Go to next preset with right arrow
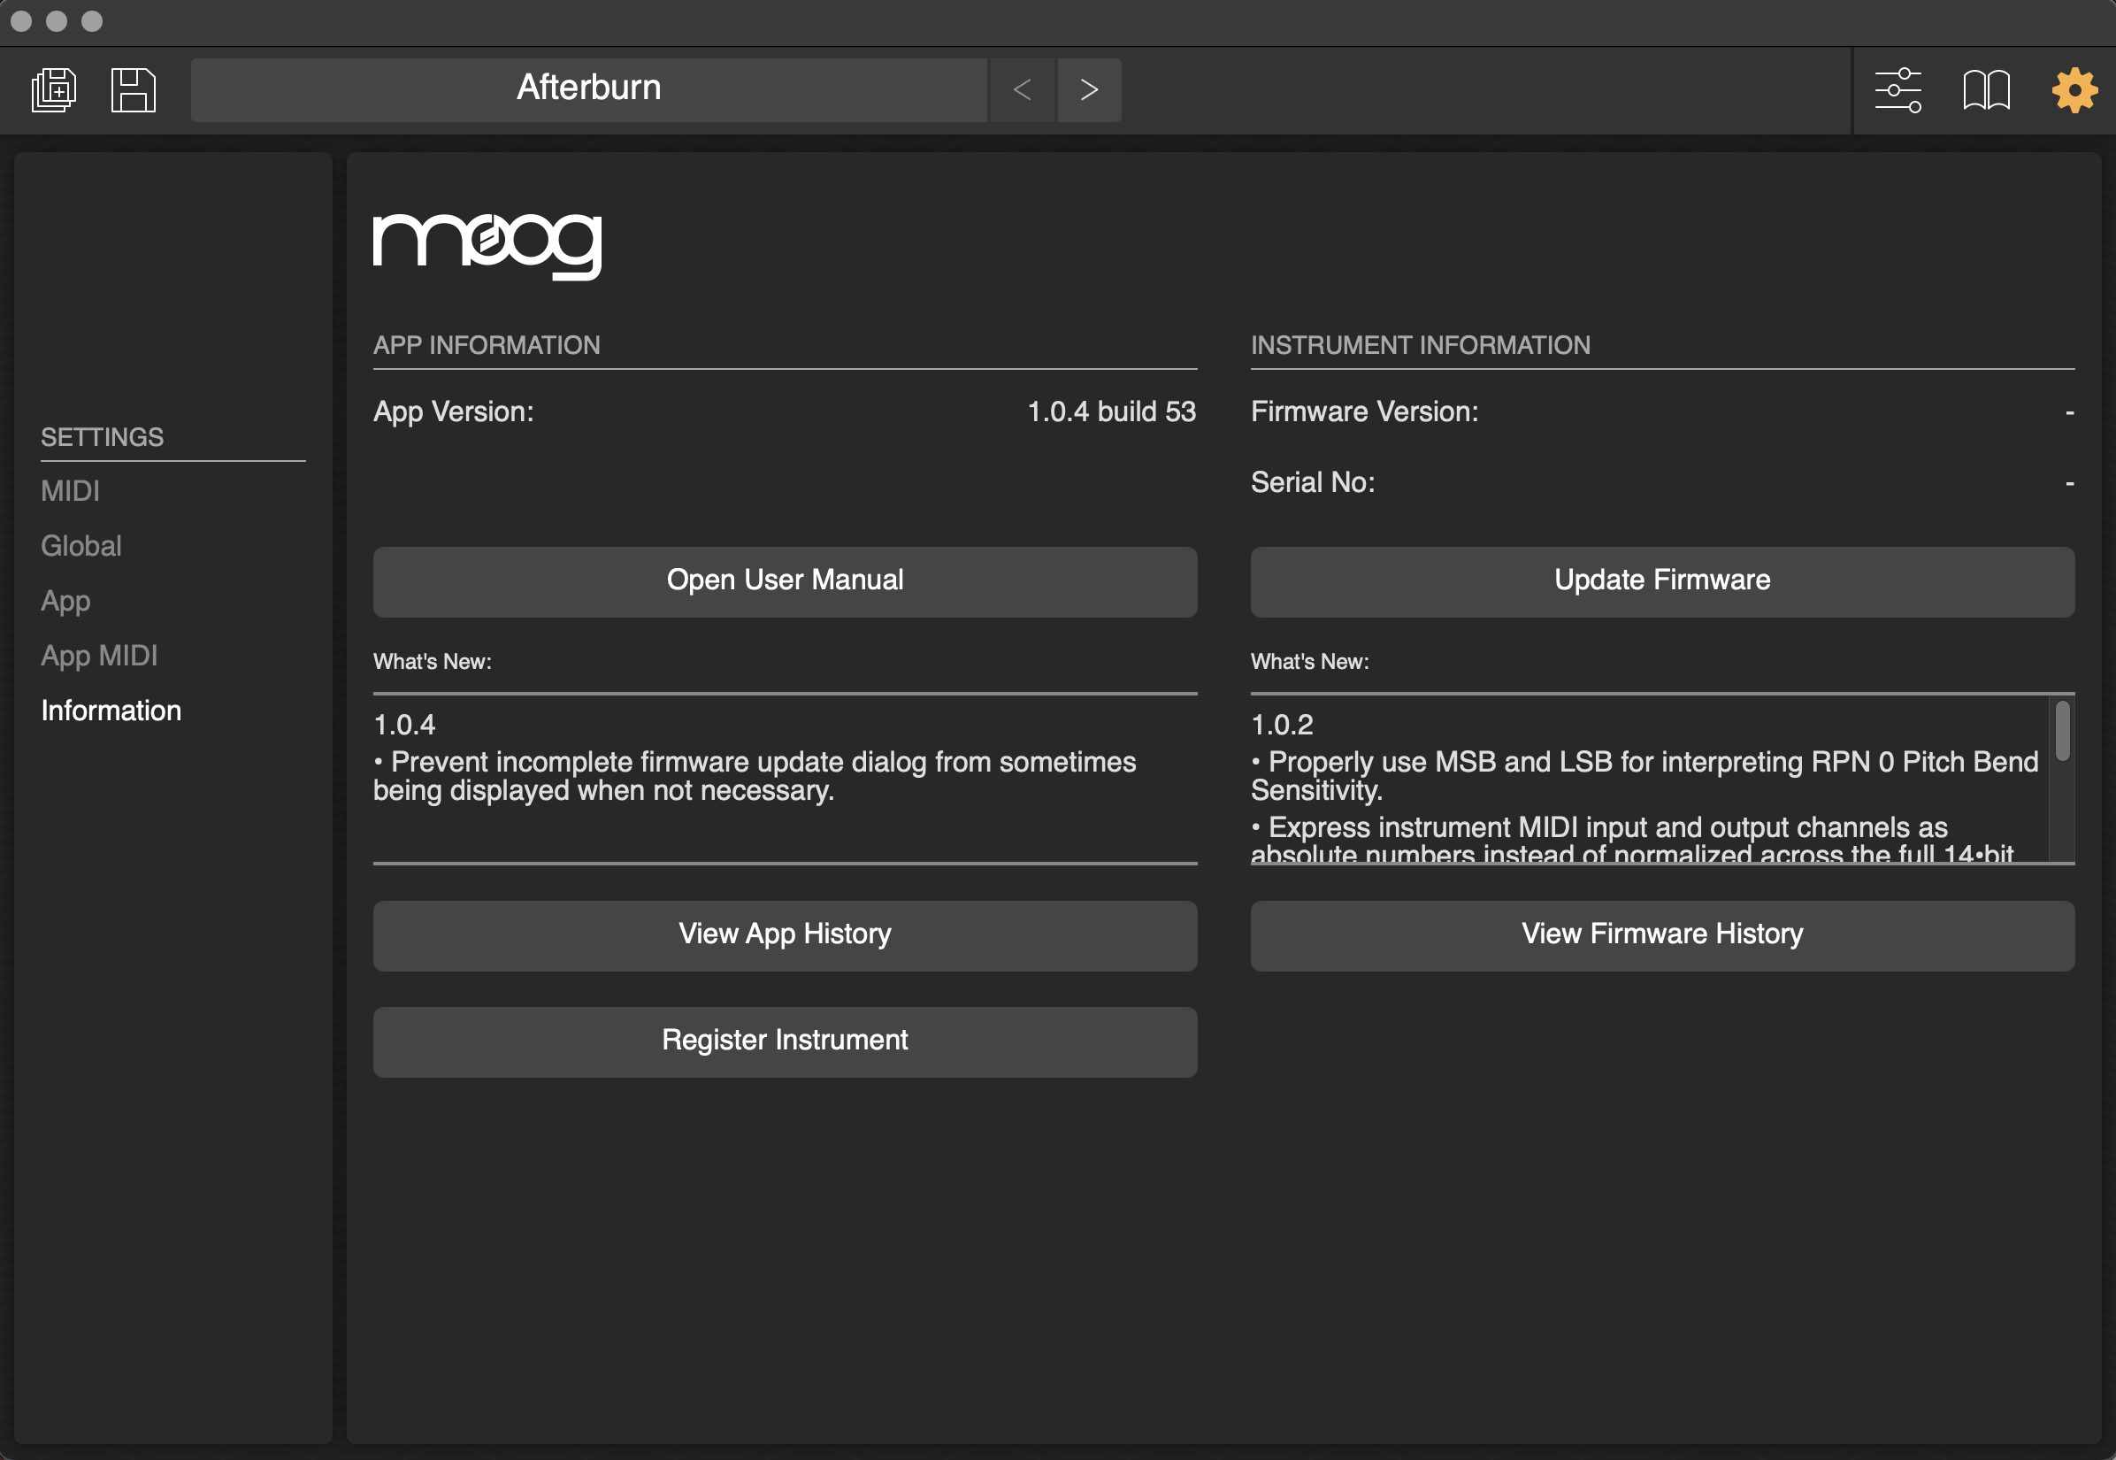2116x1460 pixels. (x=1089, y=89)
